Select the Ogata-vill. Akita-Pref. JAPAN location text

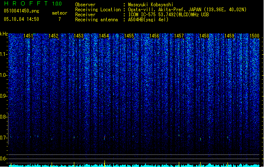point(187,10)
